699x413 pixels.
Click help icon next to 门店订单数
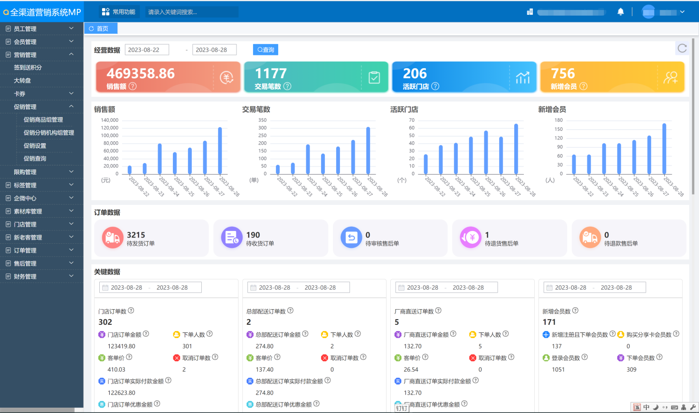coord(131,311)
